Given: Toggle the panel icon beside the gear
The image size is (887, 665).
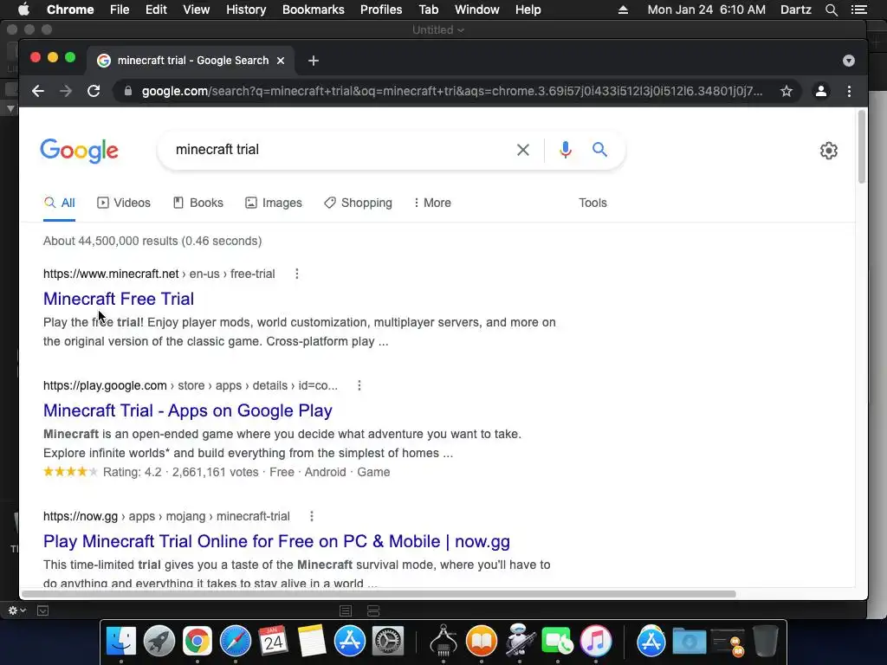Looking at the screenshot, I should pyautogui.click(x=43, y=610).
